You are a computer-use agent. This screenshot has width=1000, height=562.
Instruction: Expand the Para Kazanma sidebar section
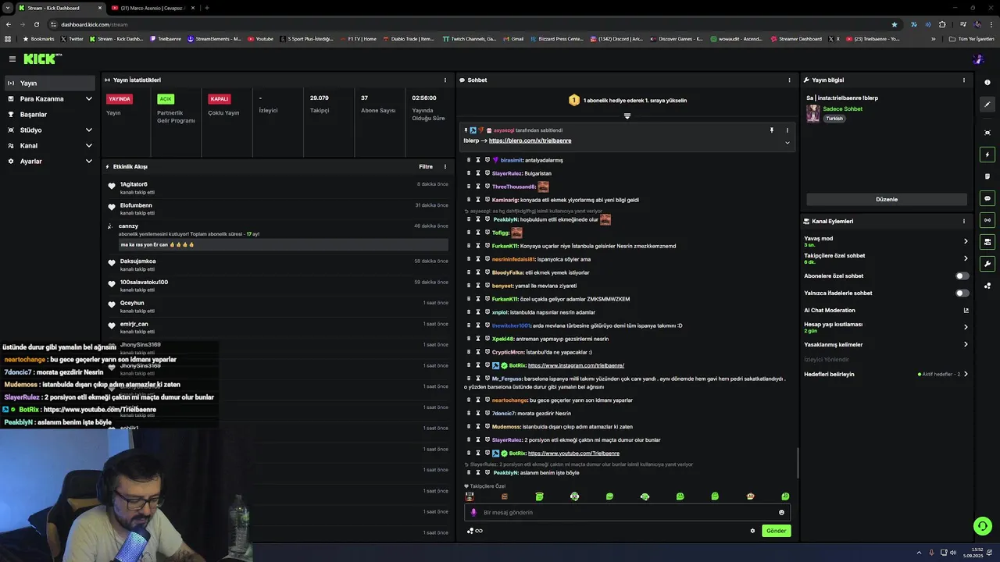click(x=88, y=98)
